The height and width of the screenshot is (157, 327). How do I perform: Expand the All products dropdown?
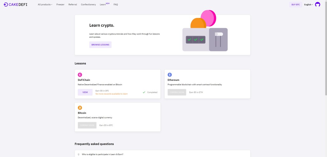click(45, 4)
